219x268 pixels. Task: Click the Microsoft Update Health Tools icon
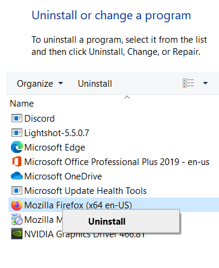(17, 190)
